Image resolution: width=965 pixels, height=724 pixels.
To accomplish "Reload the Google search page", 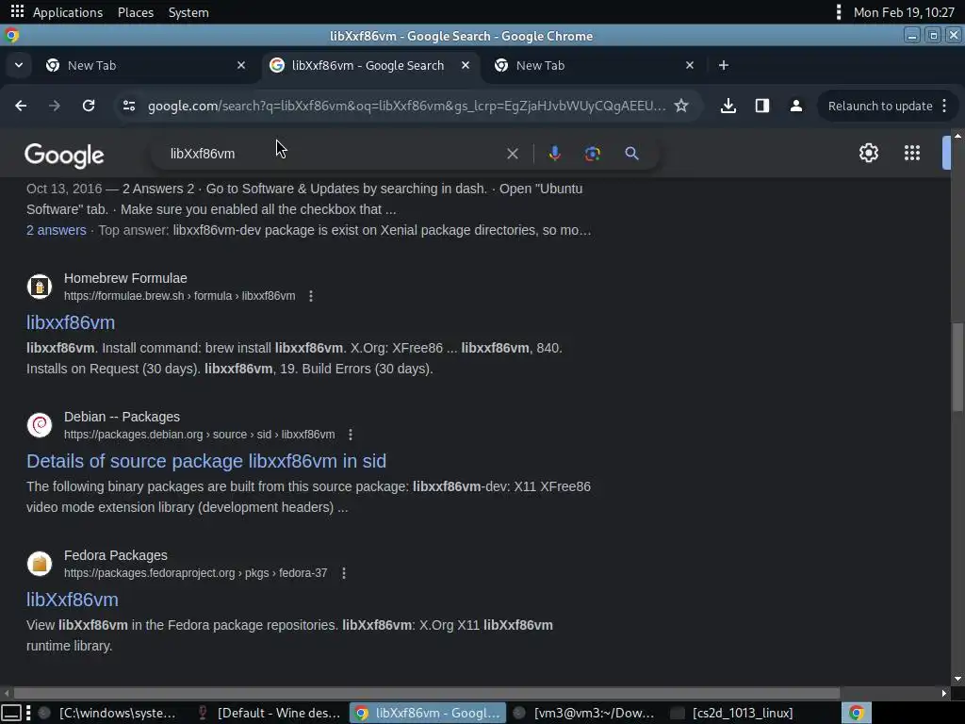I will (x=89, y=106).
